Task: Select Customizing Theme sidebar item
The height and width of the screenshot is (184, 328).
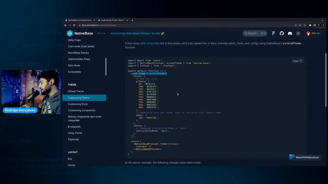Action: pyautogui.click(x=85, y=98)
